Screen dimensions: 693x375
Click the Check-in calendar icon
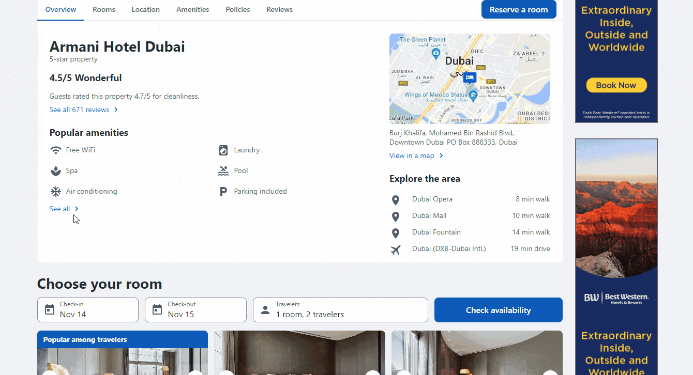(50, 310)
